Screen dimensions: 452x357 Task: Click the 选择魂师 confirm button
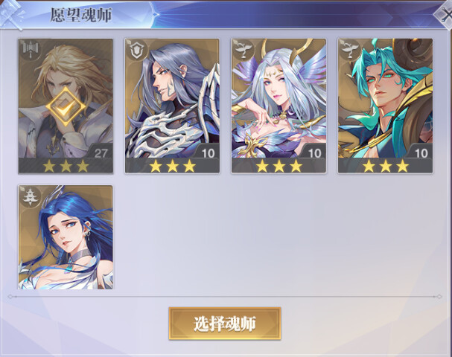tap(225, 324)
